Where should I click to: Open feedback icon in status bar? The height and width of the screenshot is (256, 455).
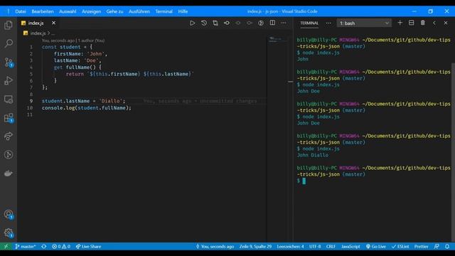(437, 247)
